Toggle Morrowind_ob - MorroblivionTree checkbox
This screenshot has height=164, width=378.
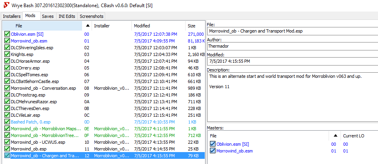pyautogui.click(x=7, y=135)
